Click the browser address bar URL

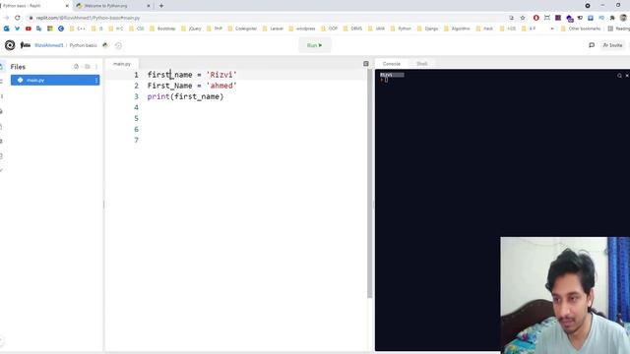[x=88, y=18]
